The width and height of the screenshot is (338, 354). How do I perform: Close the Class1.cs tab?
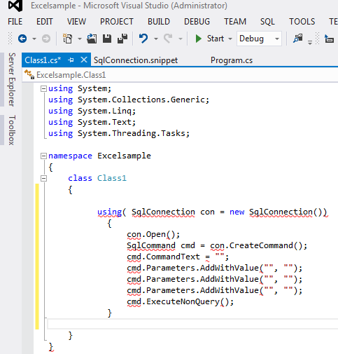click(84, 60)
